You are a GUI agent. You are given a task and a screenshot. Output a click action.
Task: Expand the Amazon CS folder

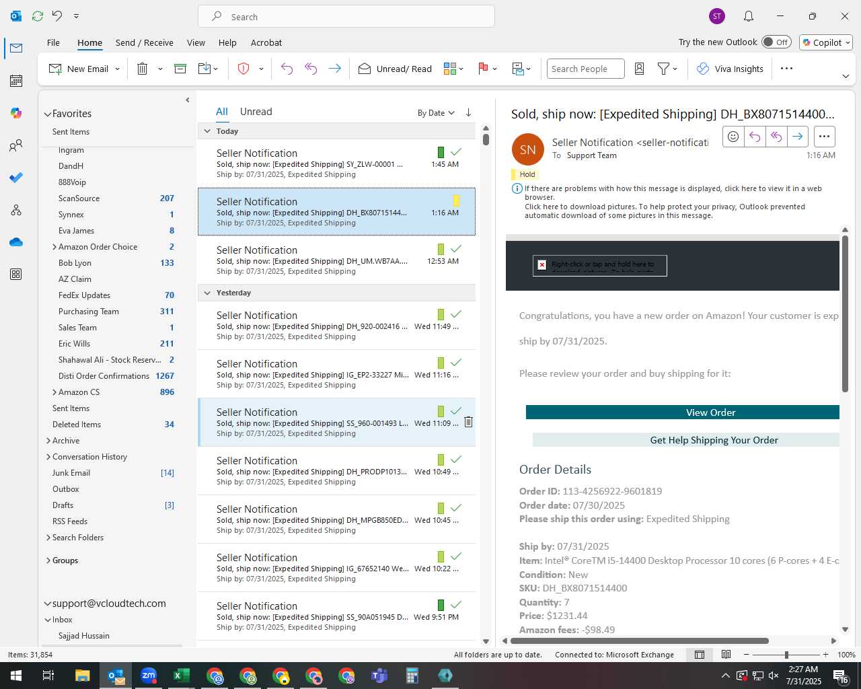click(54, 392)
